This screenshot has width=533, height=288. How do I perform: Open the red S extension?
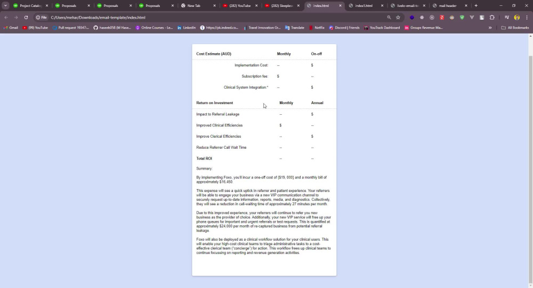click(x=442, y=18)
